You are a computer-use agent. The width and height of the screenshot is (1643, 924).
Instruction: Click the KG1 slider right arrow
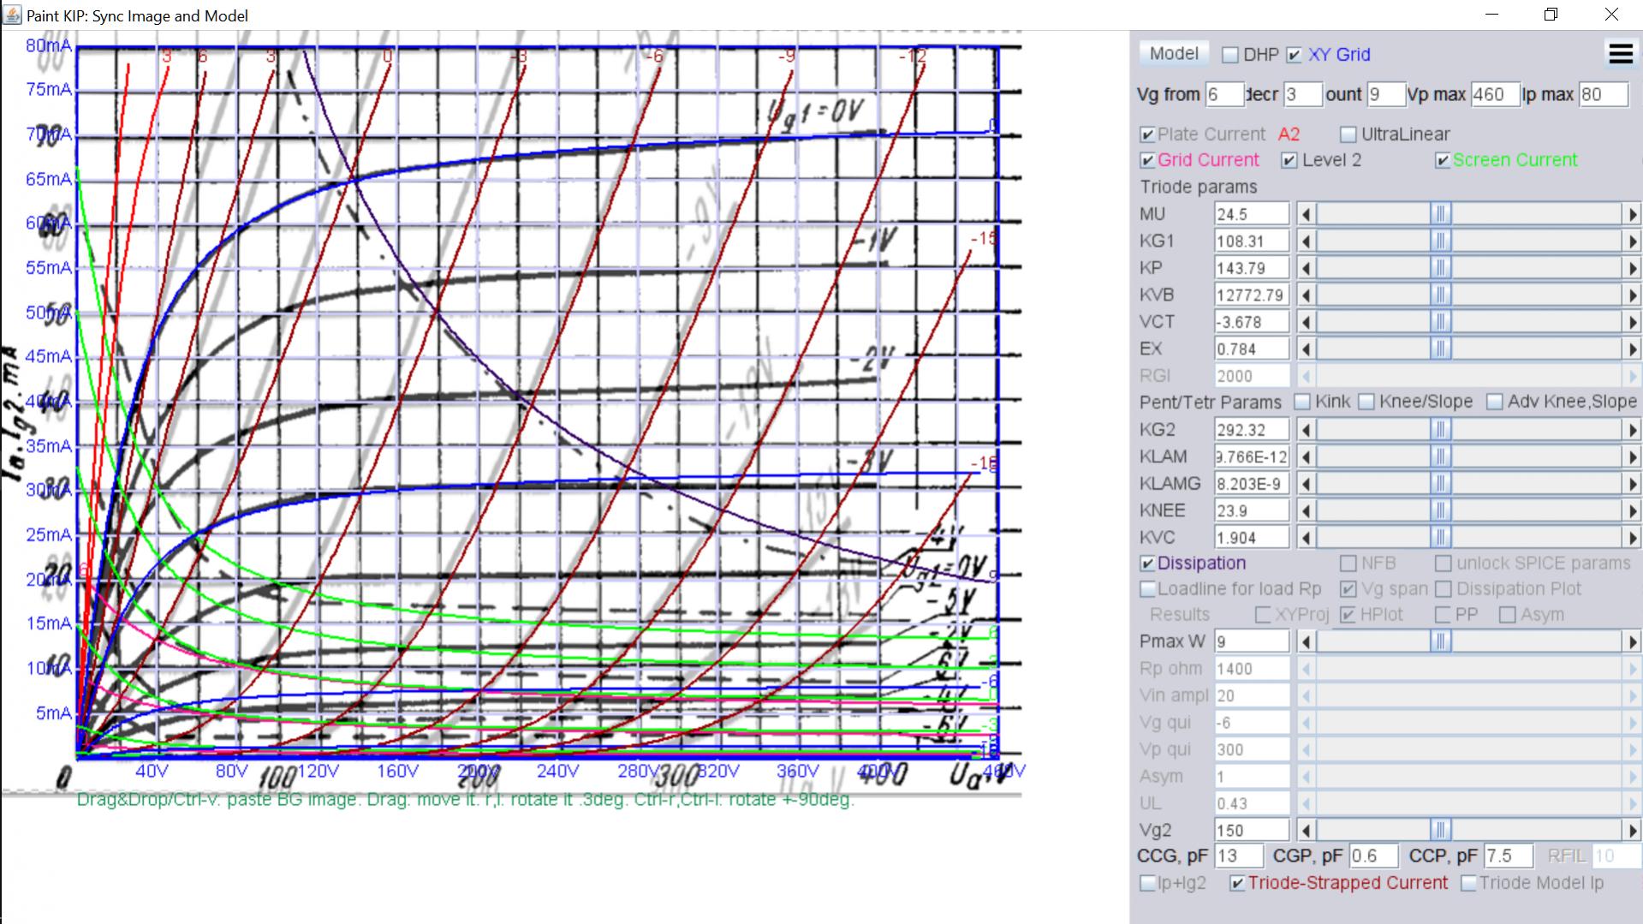coord(1632,241)
